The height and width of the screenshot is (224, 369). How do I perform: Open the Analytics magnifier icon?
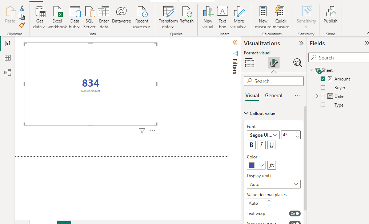(x=297, y=63)
